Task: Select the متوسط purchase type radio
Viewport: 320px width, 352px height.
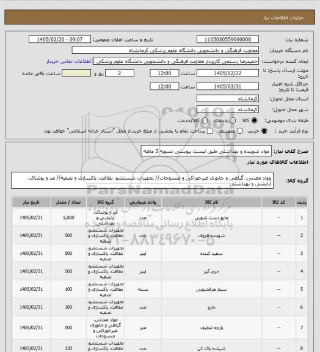Action: click(x=240, y=131)
